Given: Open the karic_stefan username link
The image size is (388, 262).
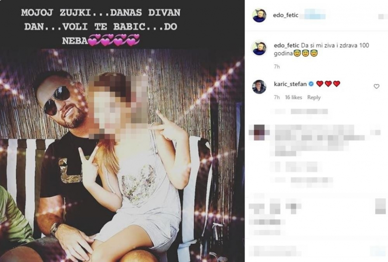Looking at the screenshot, I should point(290,84).
